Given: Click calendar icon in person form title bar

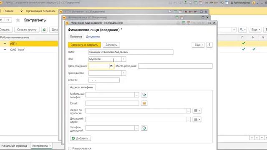Looking at the screenshot, I should click(189, 23).
